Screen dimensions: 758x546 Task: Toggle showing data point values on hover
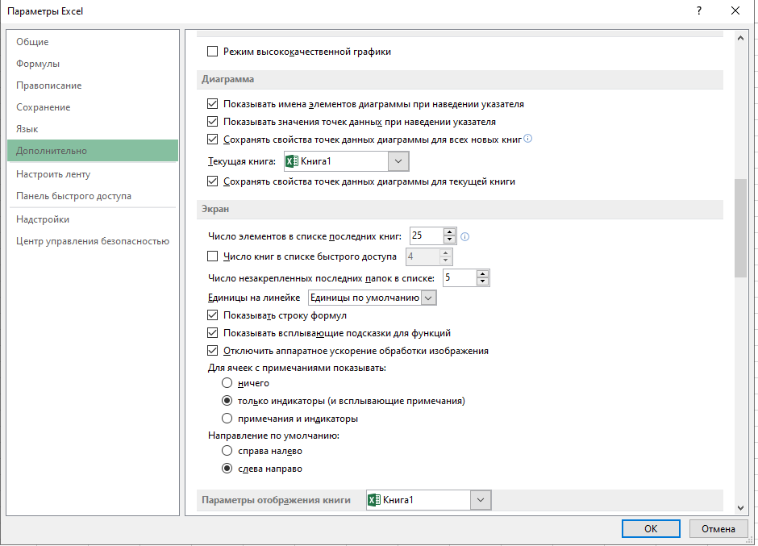pyautogui.click(x=212, y=122)
